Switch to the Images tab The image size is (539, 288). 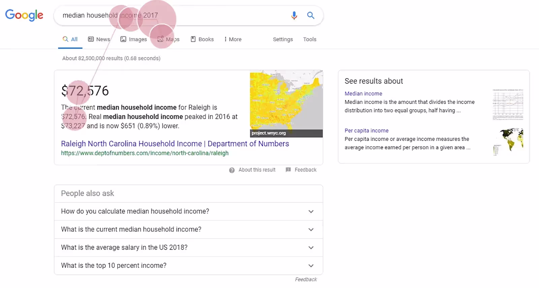pyautogui.click(x=134, y=39)
